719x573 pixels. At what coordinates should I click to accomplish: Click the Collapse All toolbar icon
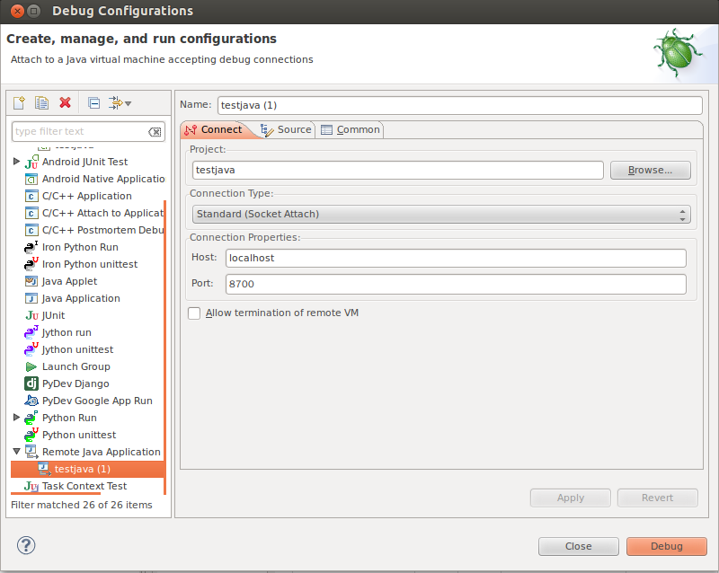tap(93, 103)
